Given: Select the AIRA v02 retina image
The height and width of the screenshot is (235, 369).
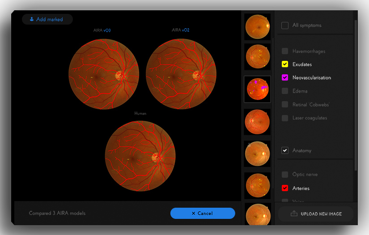Looking at the screenshot, I should pos(181,74).
